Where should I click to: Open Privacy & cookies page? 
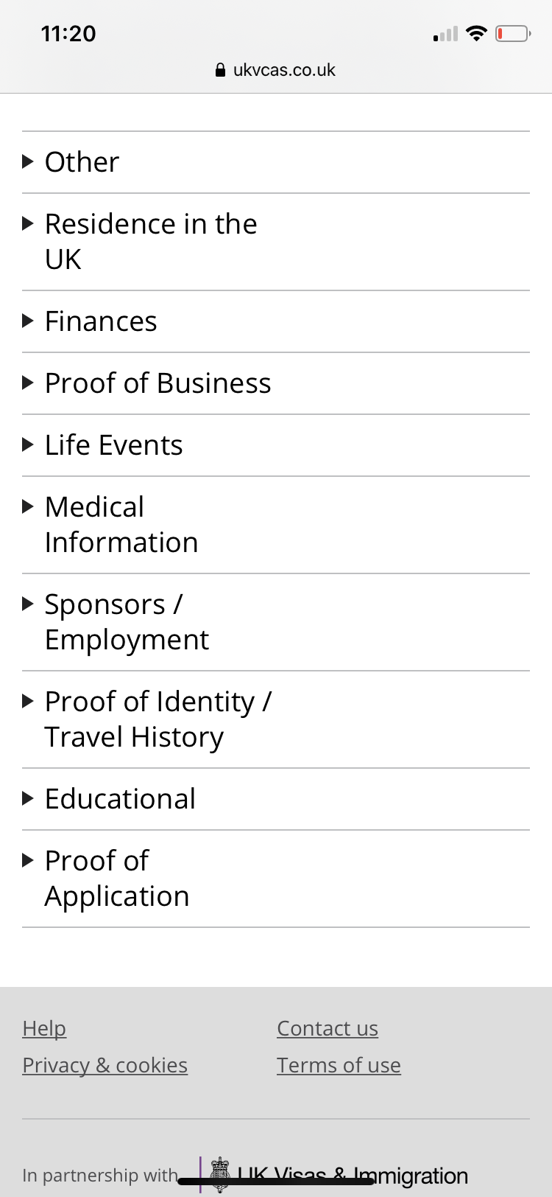point(105,1065)
